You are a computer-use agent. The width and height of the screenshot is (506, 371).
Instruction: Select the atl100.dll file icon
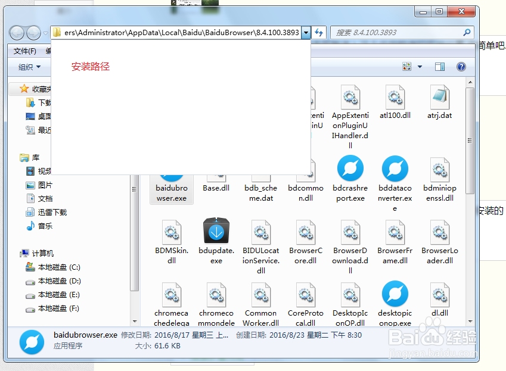(x=395, y=97)
